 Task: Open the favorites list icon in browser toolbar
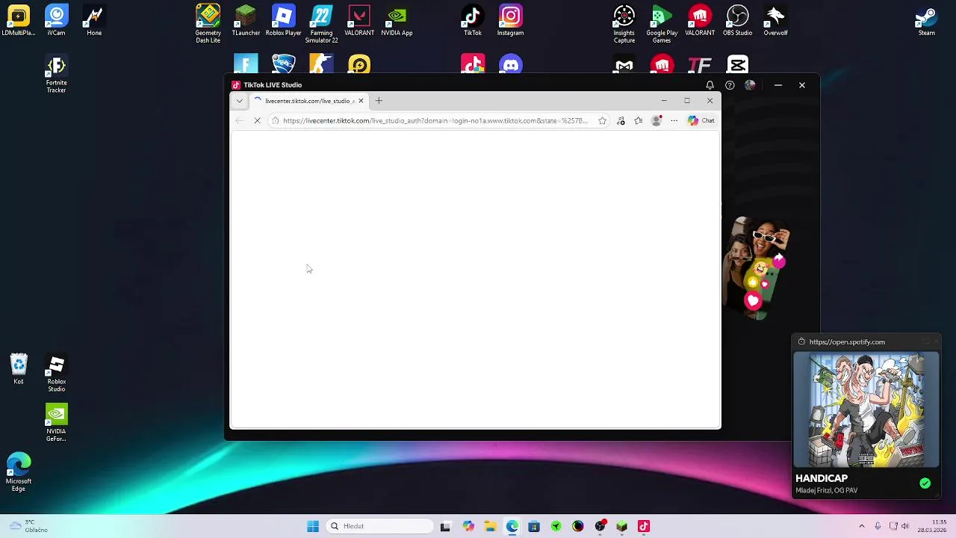pos(639,120)
